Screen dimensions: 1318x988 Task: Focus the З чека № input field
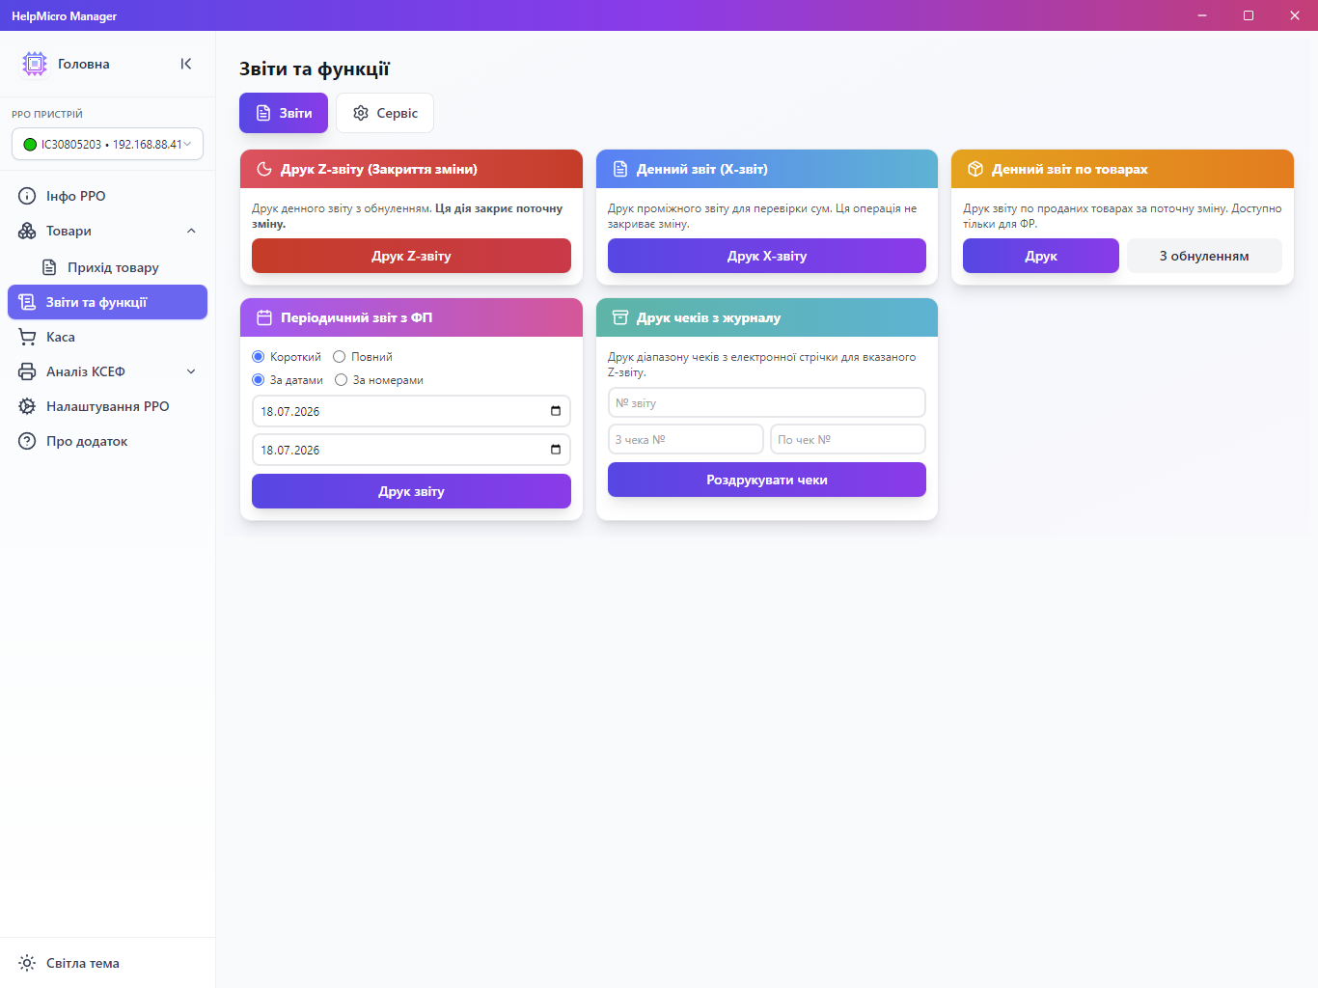(686, 439)
